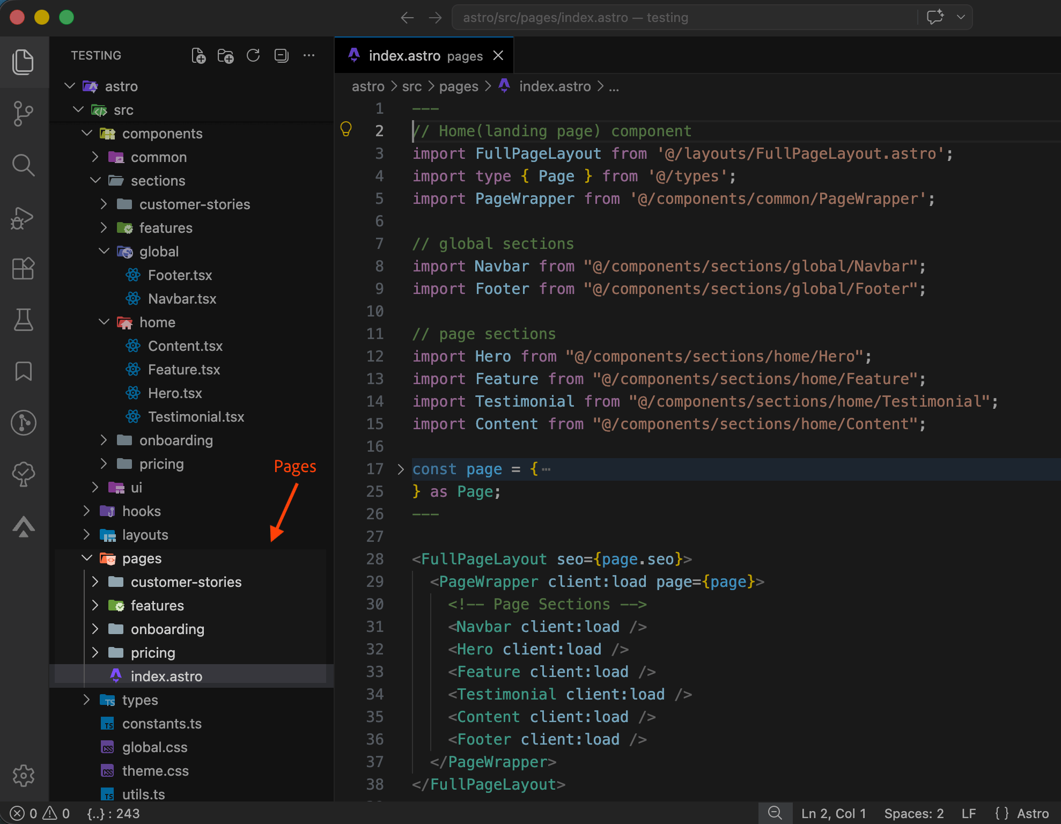Click the Spaces: 2 indentation setting
Screen dimensions: 1061x824
[x=913, y=813]
